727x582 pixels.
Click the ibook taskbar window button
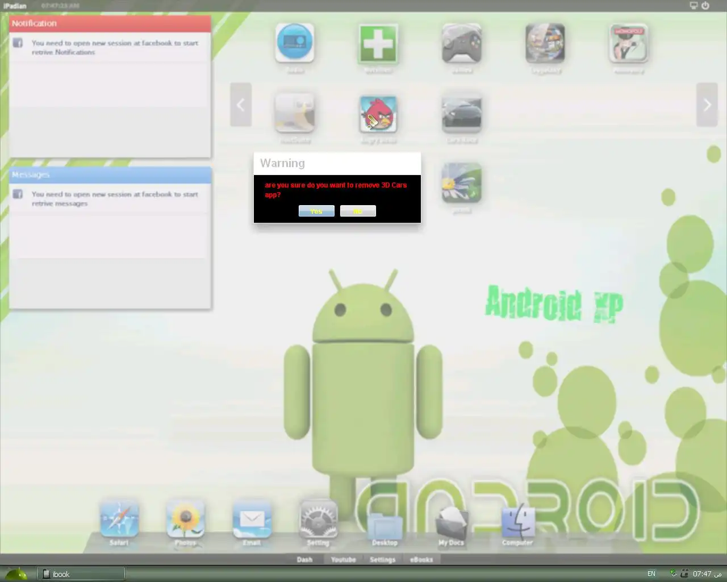(81, 574)
